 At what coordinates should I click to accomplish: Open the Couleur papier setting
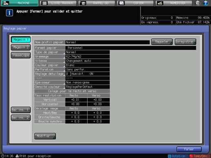(50, 65)
